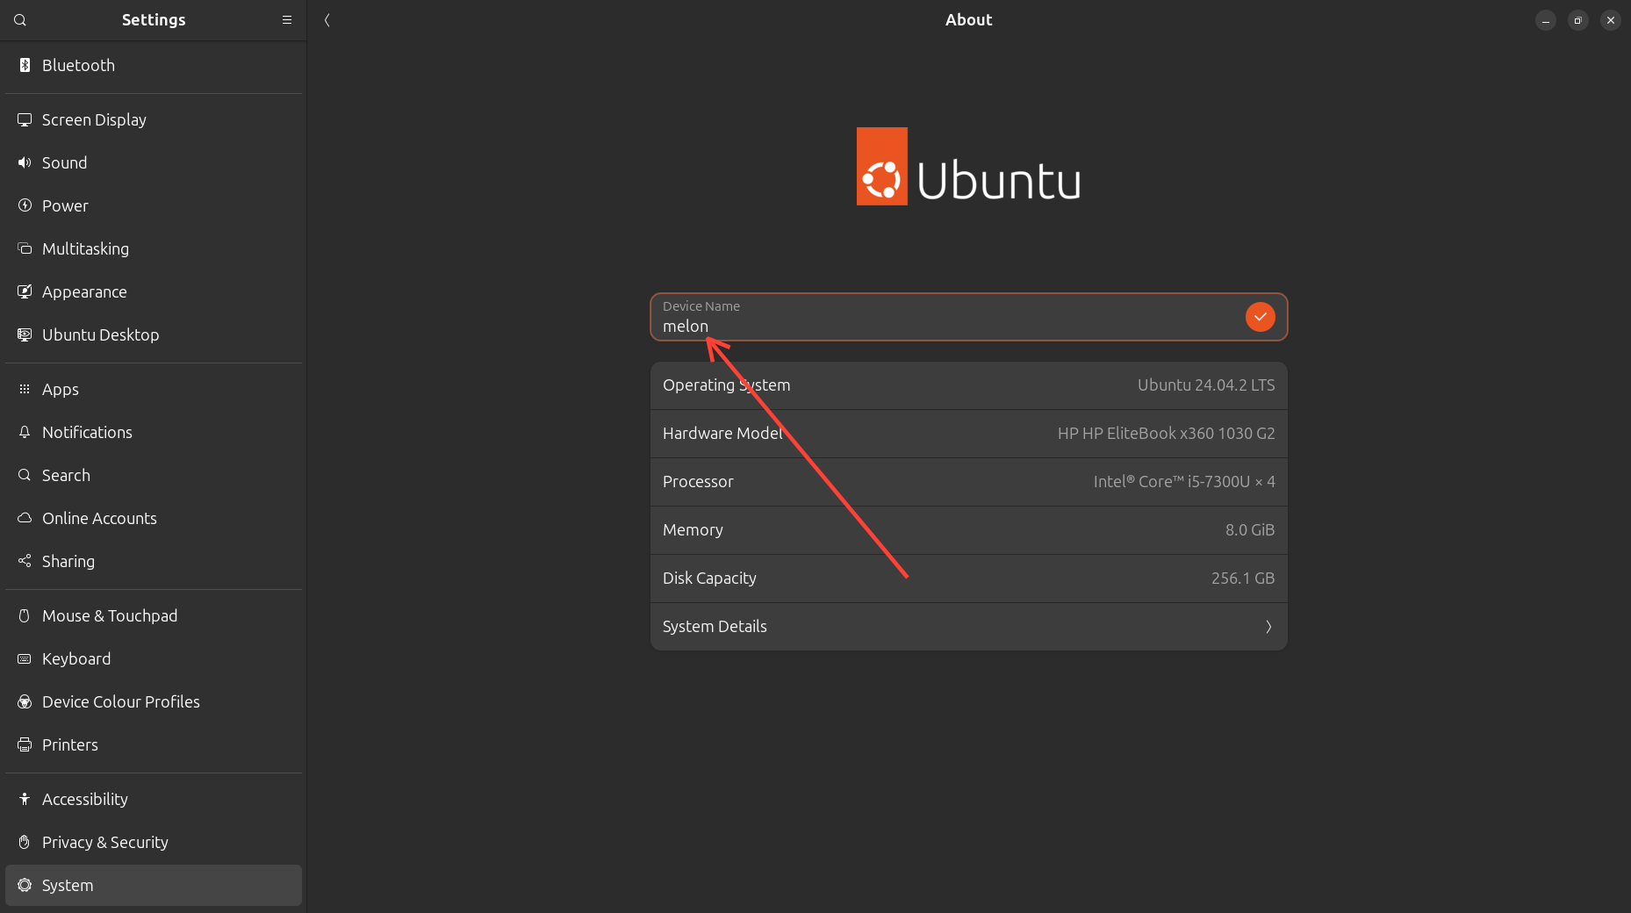
Task: Confirm device name with orange checkmark
Action: [1260, 317]
